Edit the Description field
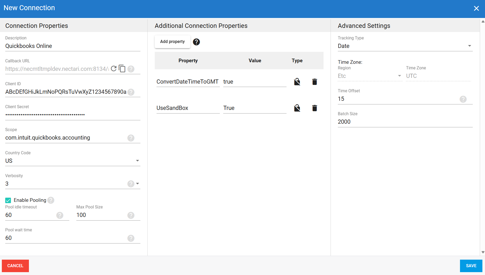Viewport: 485px width, 275px height. coord(73,46)
